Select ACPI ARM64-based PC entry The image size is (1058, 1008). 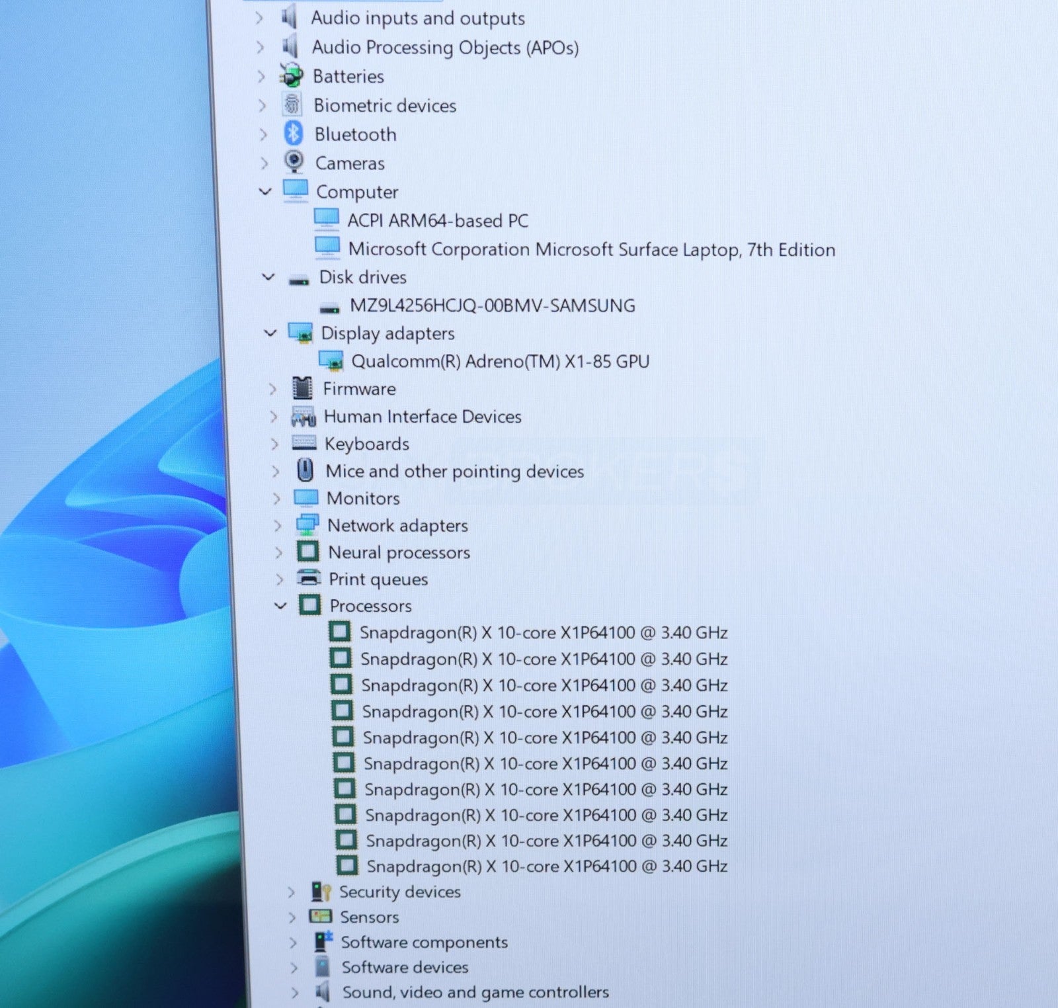coord(437,221)
